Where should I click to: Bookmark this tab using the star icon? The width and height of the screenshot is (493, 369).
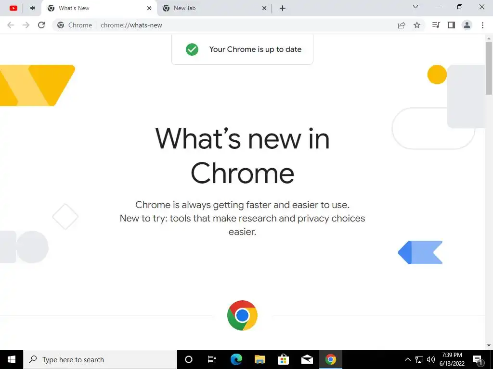pos(417,25)
